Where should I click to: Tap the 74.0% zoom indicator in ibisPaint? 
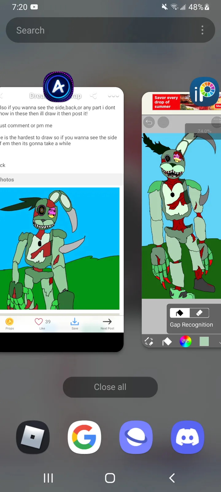(204, 131)
